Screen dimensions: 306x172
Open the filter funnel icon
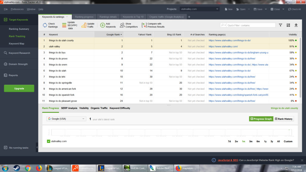click(280, 25)
